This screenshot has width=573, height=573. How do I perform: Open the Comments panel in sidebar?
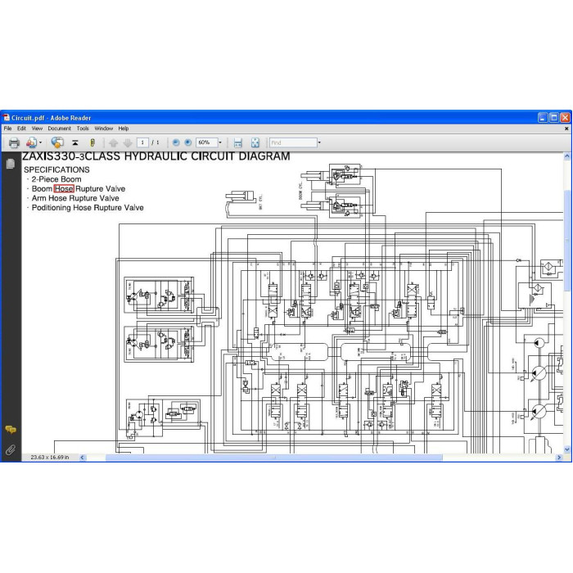coord(11,430)
